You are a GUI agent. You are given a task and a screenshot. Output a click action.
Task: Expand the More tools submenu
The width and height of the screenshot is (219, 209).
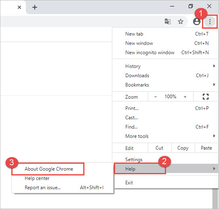(165, 136)
